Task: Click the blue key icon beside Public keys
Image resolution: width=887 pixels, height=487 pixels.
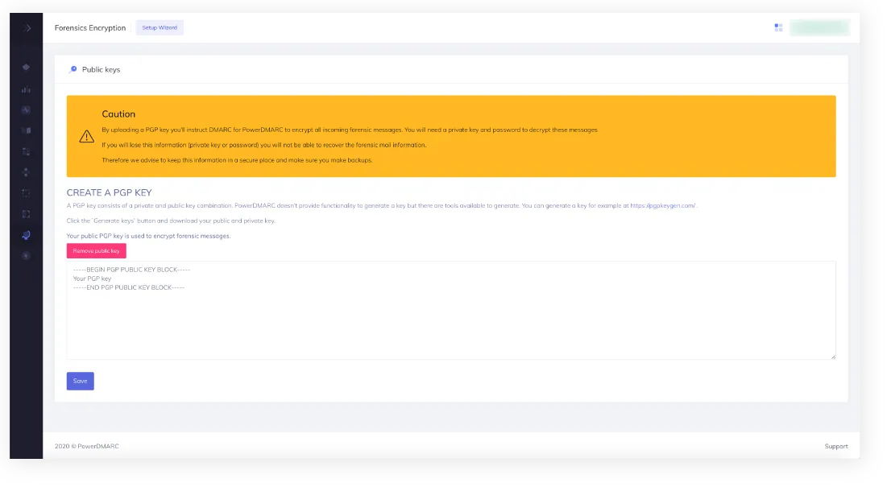Action: (73, 69)
